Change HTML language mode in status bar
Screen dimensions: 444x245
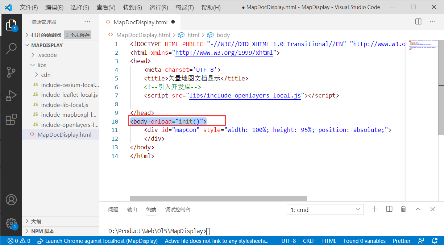point(329,241)
